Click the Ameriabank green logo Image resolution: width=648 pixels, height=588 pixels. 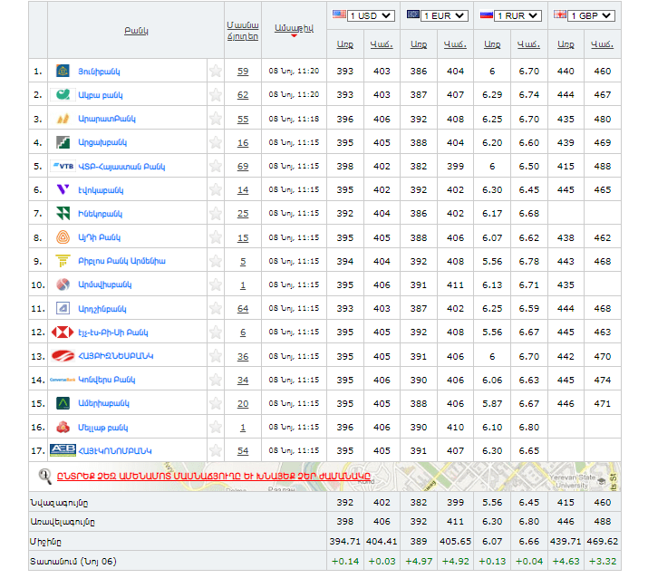(63, 403)
